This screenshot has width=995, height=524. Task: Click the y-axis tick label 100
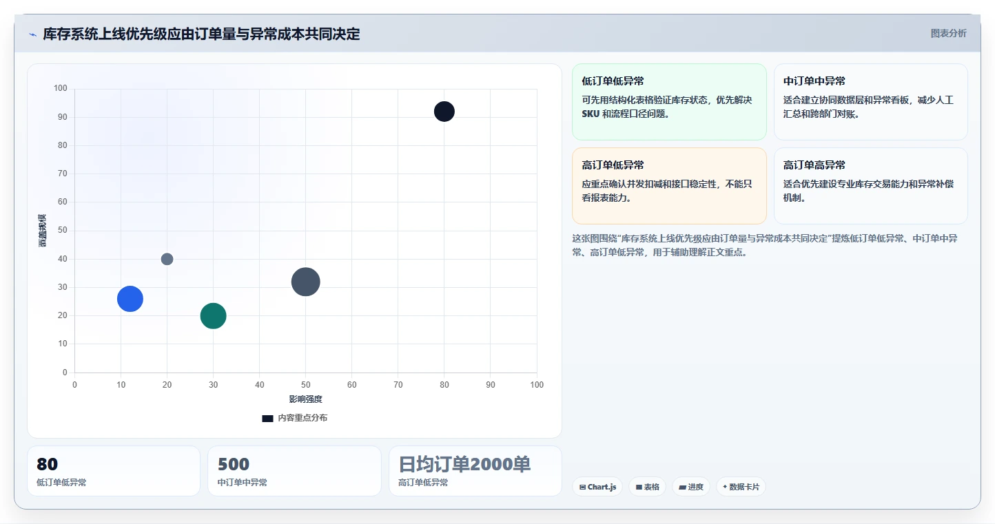pos(61,88)
